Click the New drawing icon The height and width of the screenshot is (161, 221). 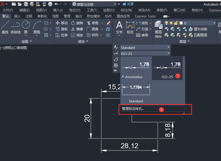click(14, 4)
